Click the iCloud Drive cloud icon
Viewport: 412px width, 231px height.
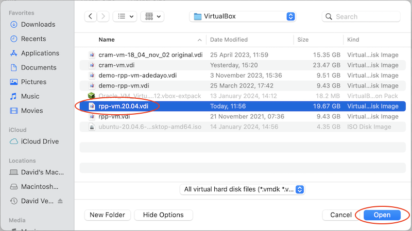pos(14,141)
